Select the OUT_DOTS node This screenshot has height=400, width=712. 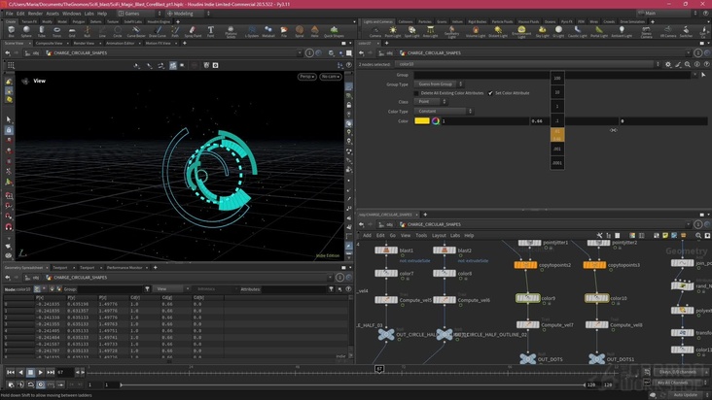(x=527, y=359)
